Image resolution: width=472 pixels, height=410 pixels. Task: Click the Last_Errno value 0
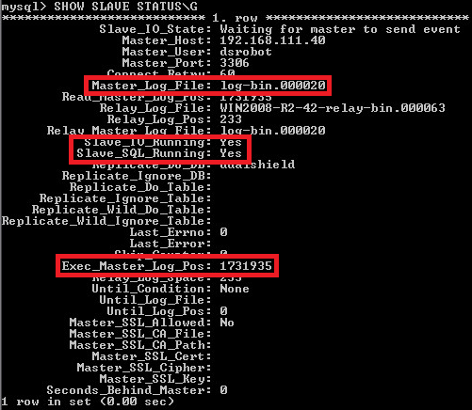click(223, 232)
